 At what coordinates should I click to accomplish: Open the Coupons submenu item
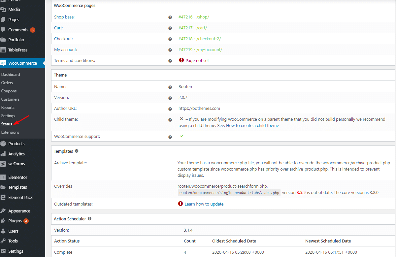click(9, 91)
